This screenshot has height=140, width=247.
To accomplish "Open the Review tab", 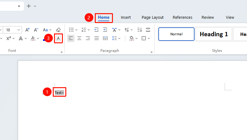I will tap(208, 17).
